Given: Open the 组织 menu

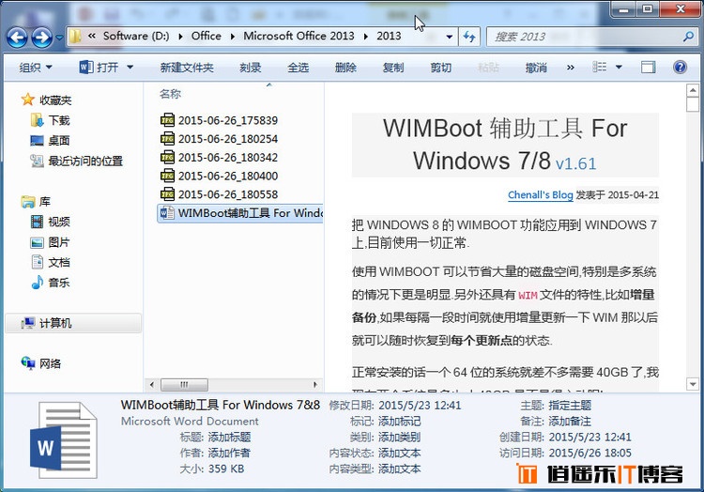Looking at the screenshot, I should (36, 68).
